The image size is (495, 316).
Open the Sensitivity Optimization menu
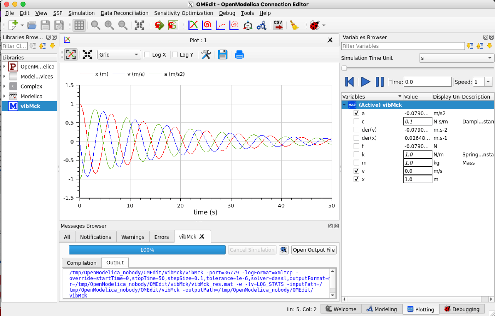pyautogui.click(x=184, y=13)
